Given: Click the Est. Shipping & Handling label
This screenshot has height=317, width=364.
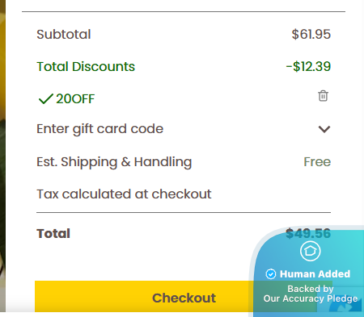Looking at the screenshot, I should click(x=114, y=162).
